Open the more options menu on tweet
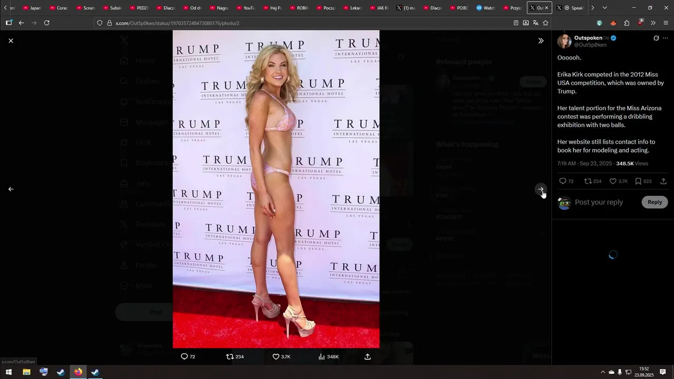This screenshot has height=379, width=674. (666, 38)
